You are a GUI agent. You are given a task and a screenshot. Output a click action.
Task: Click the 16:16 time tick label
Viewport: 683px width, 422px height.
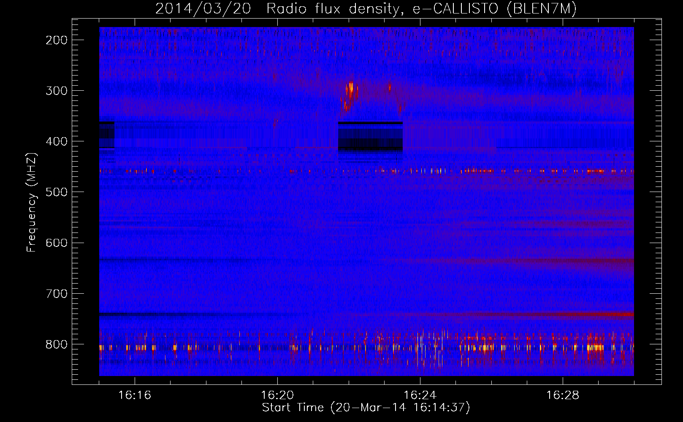pos(135,395)
